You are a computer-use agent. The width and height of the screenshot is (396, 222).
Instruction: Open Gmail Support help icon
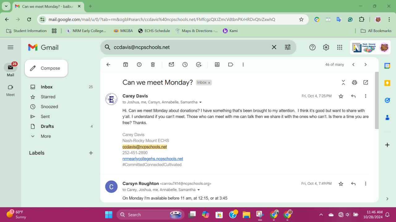(x=312, y=47)
